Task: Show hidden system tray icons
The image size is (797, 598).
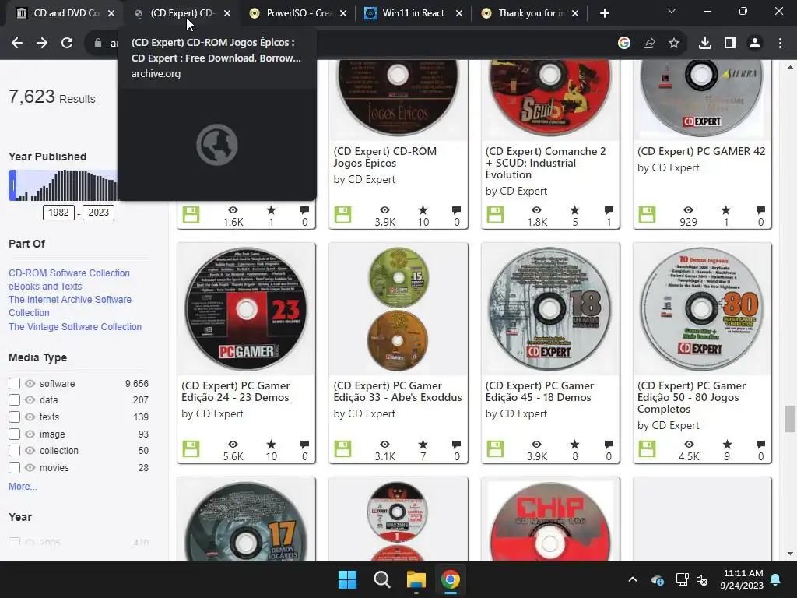Action: coord(633,579)
